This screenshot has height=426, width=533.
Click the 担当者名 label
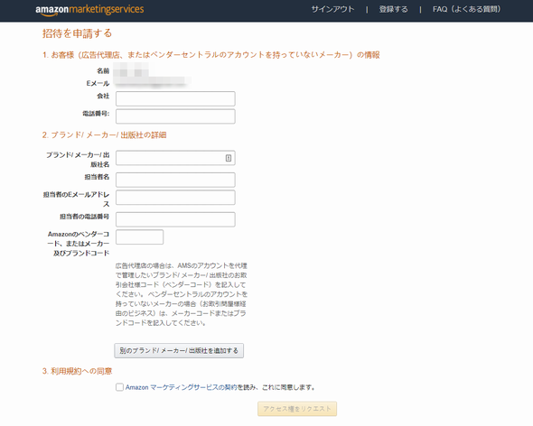97,177
